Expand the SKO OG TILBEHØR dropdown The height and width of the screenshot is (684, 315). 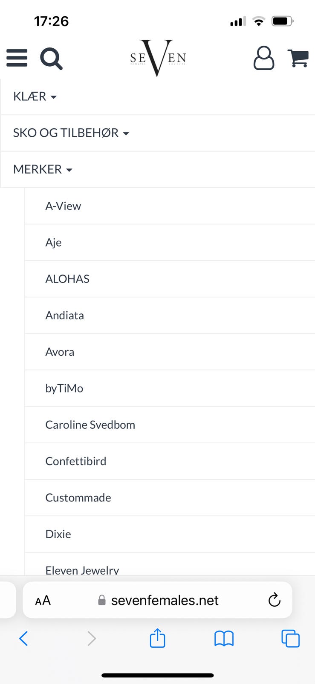coord(71,133)
